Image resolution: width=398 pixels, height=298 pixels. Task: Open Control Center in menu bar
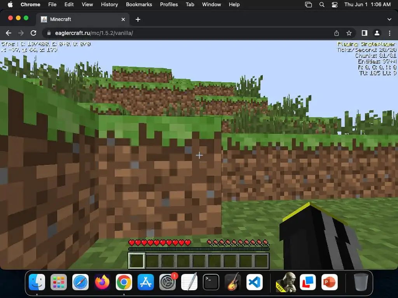pyautogui.click(x=335, y=5)
